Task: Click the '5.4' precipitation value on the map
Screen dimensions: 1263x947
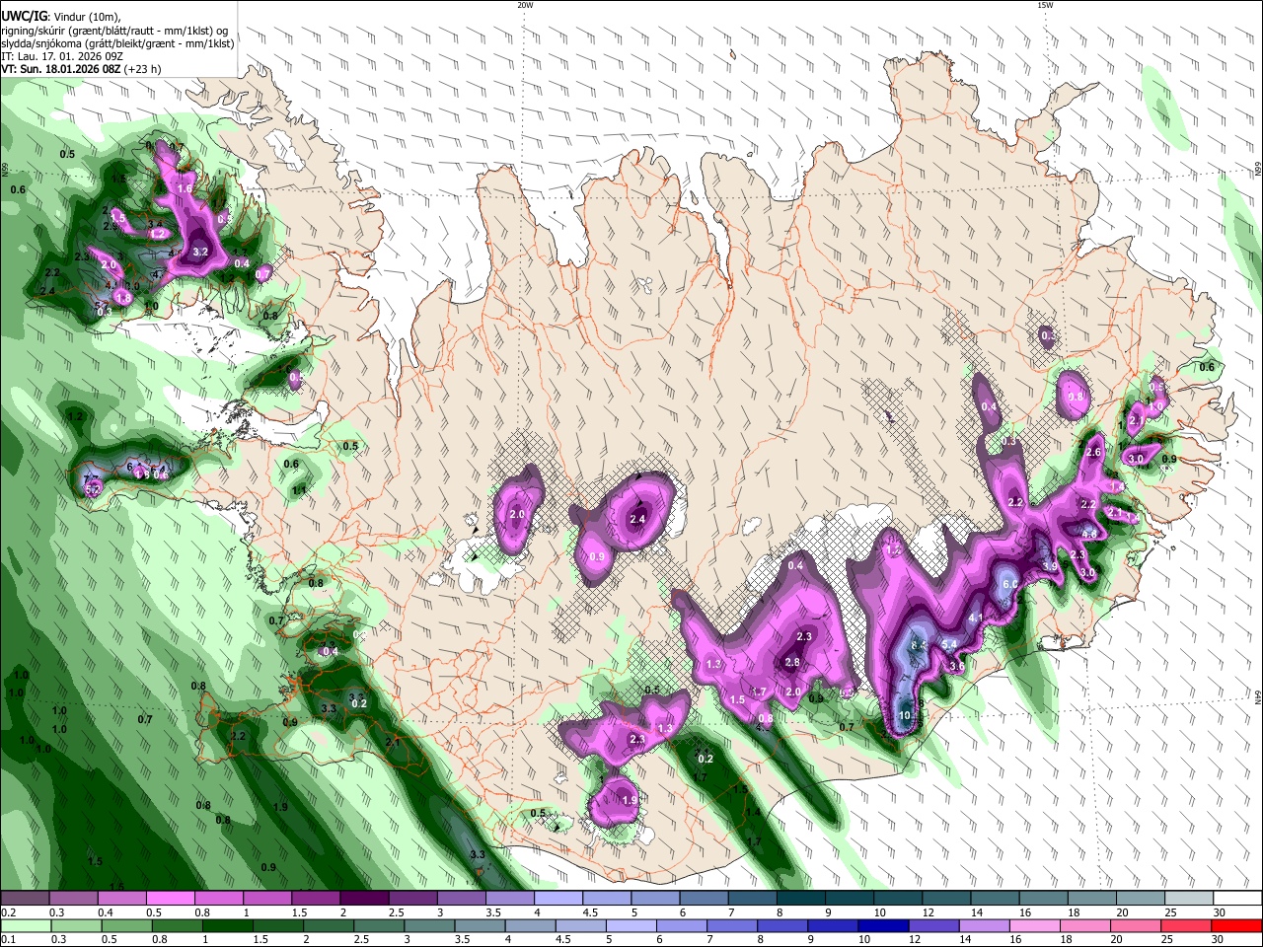Action: [x=950, y=644]
